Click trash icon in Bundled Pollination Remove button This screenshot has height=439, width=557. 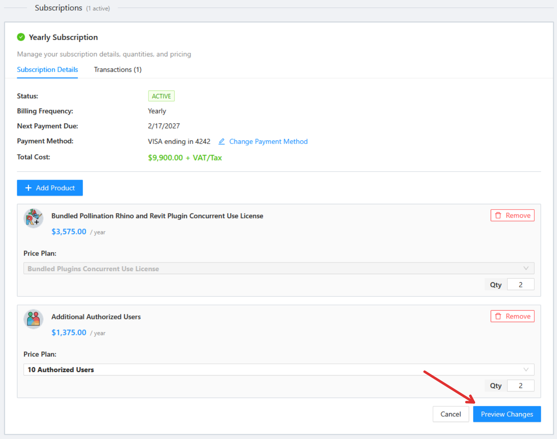tap(498, 215)
